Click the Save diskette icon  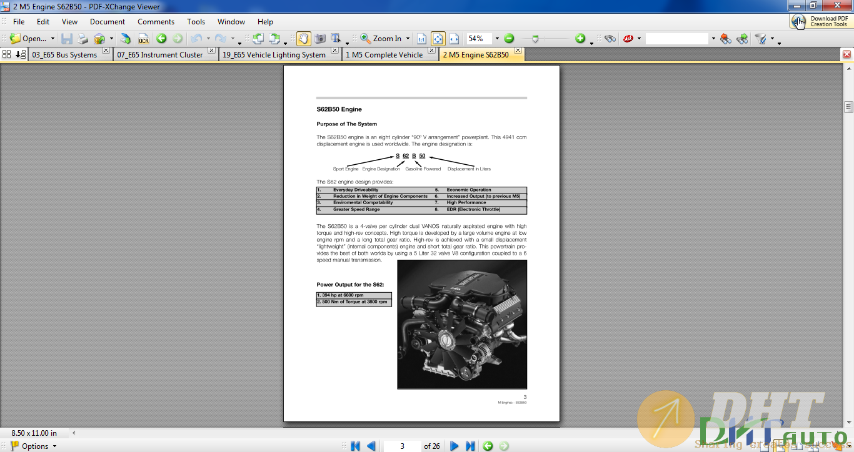coord(67,39)
